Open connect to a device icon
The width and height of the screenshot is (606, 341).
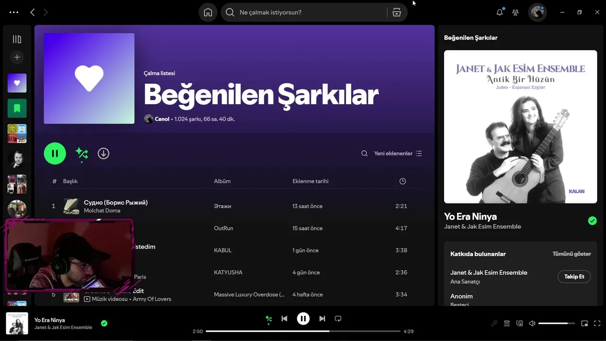519,323
